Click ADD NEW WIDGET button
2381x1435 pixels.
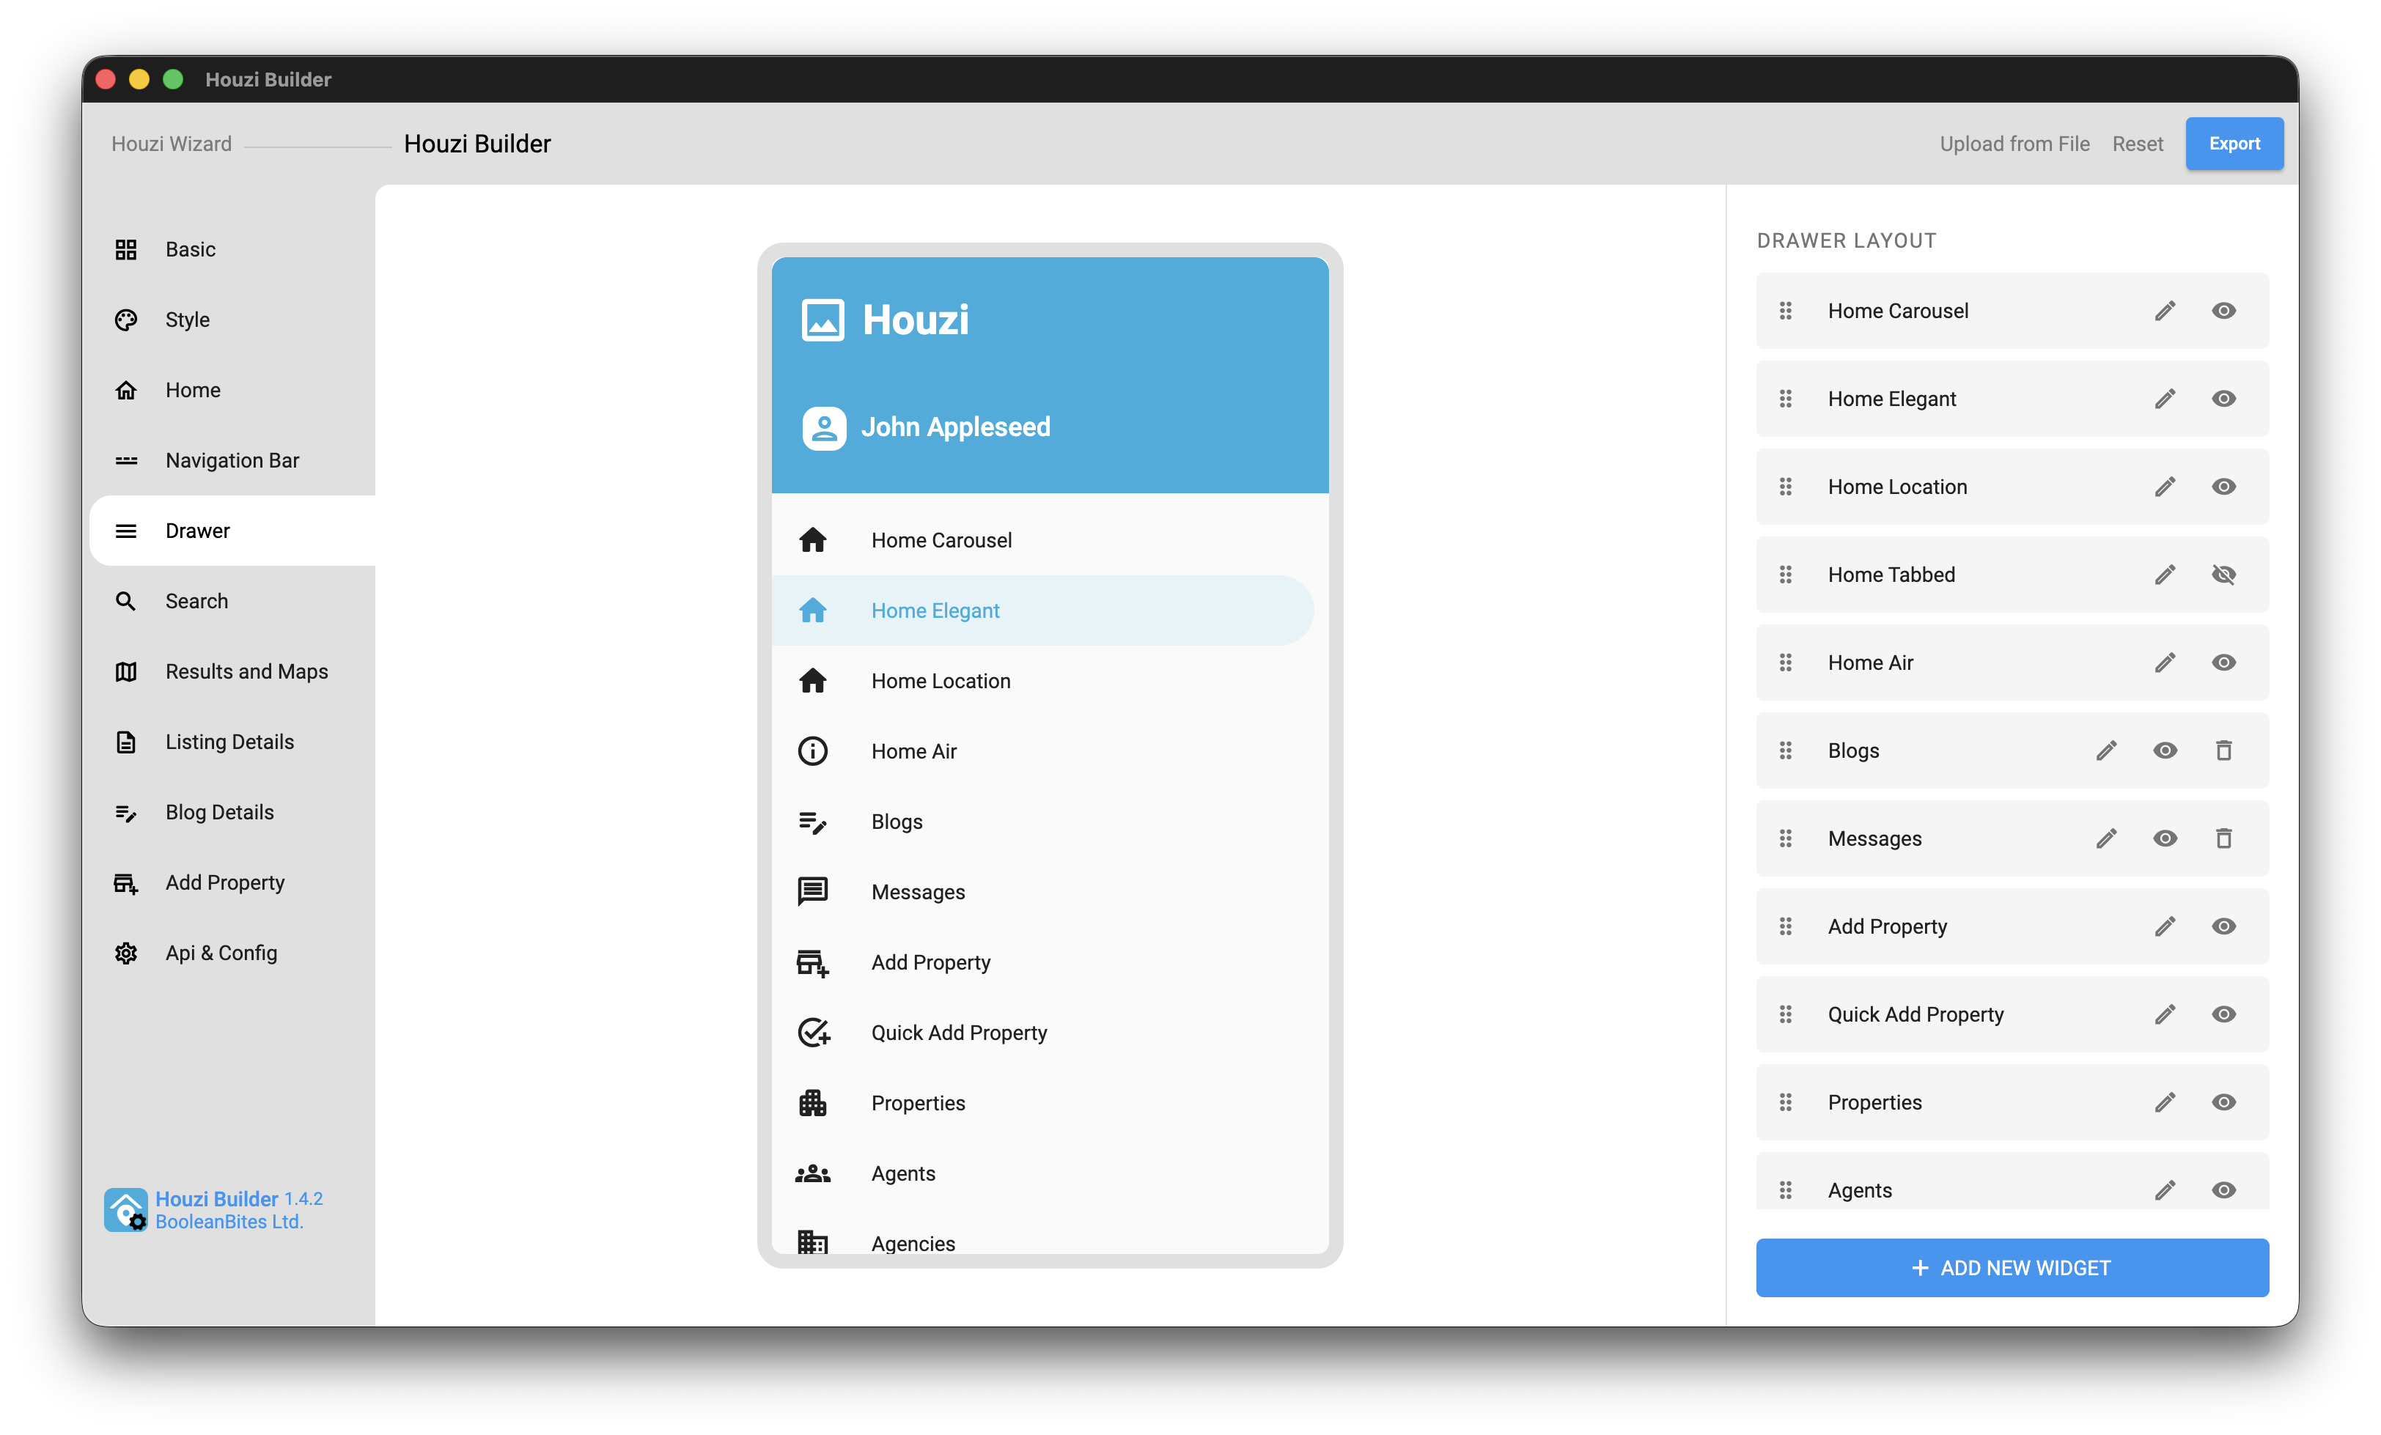(2012, 1267)
